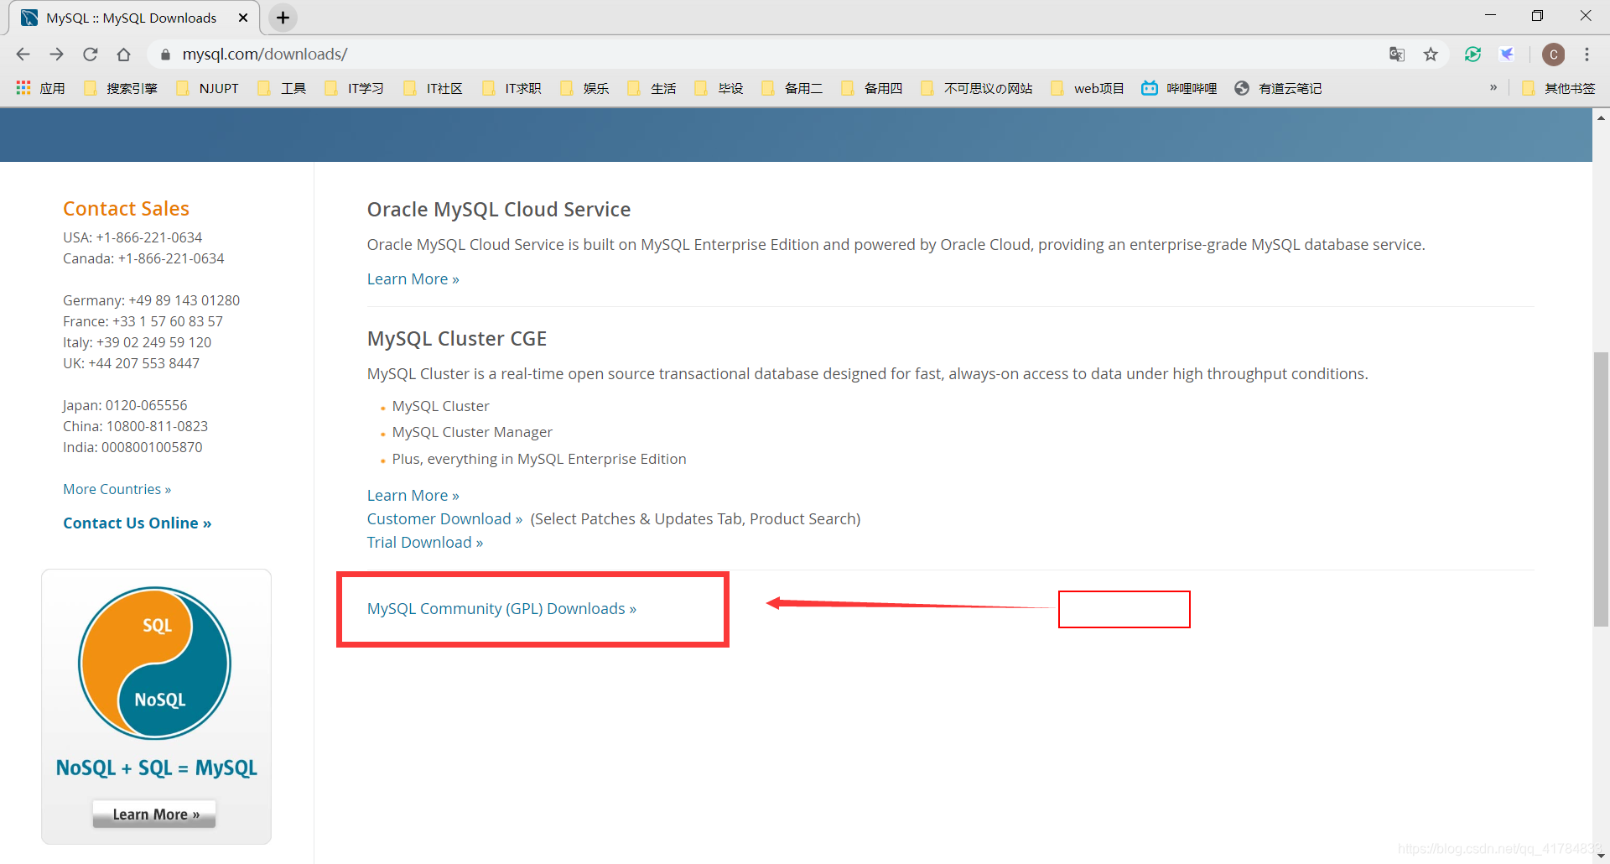Open the 哔哩哔哩 bookmark
The image size is (1610, 864).
pos(1180,88)
